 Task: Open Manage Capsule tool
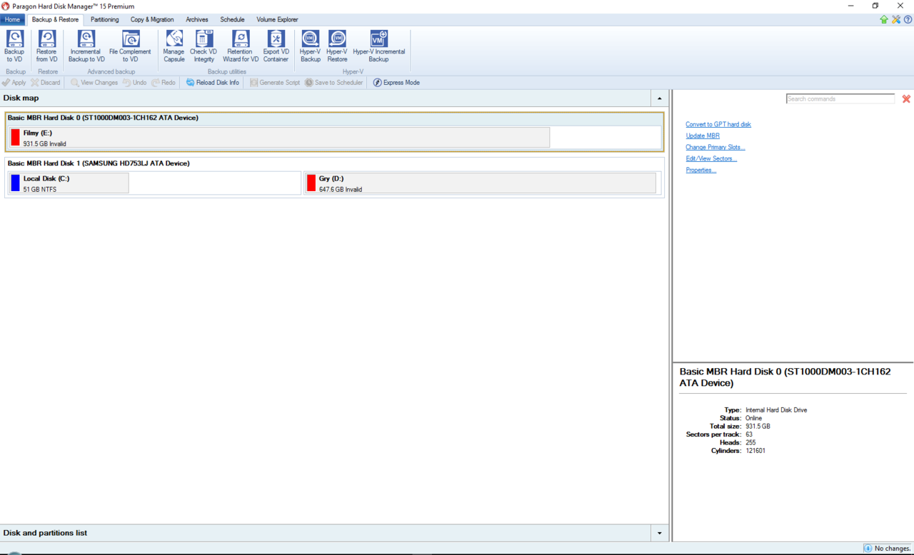tap(174, 46)
